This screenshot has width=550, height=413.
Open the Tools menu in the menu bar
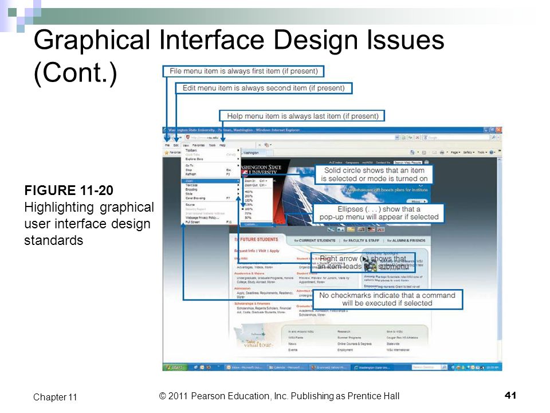point(212,145)
